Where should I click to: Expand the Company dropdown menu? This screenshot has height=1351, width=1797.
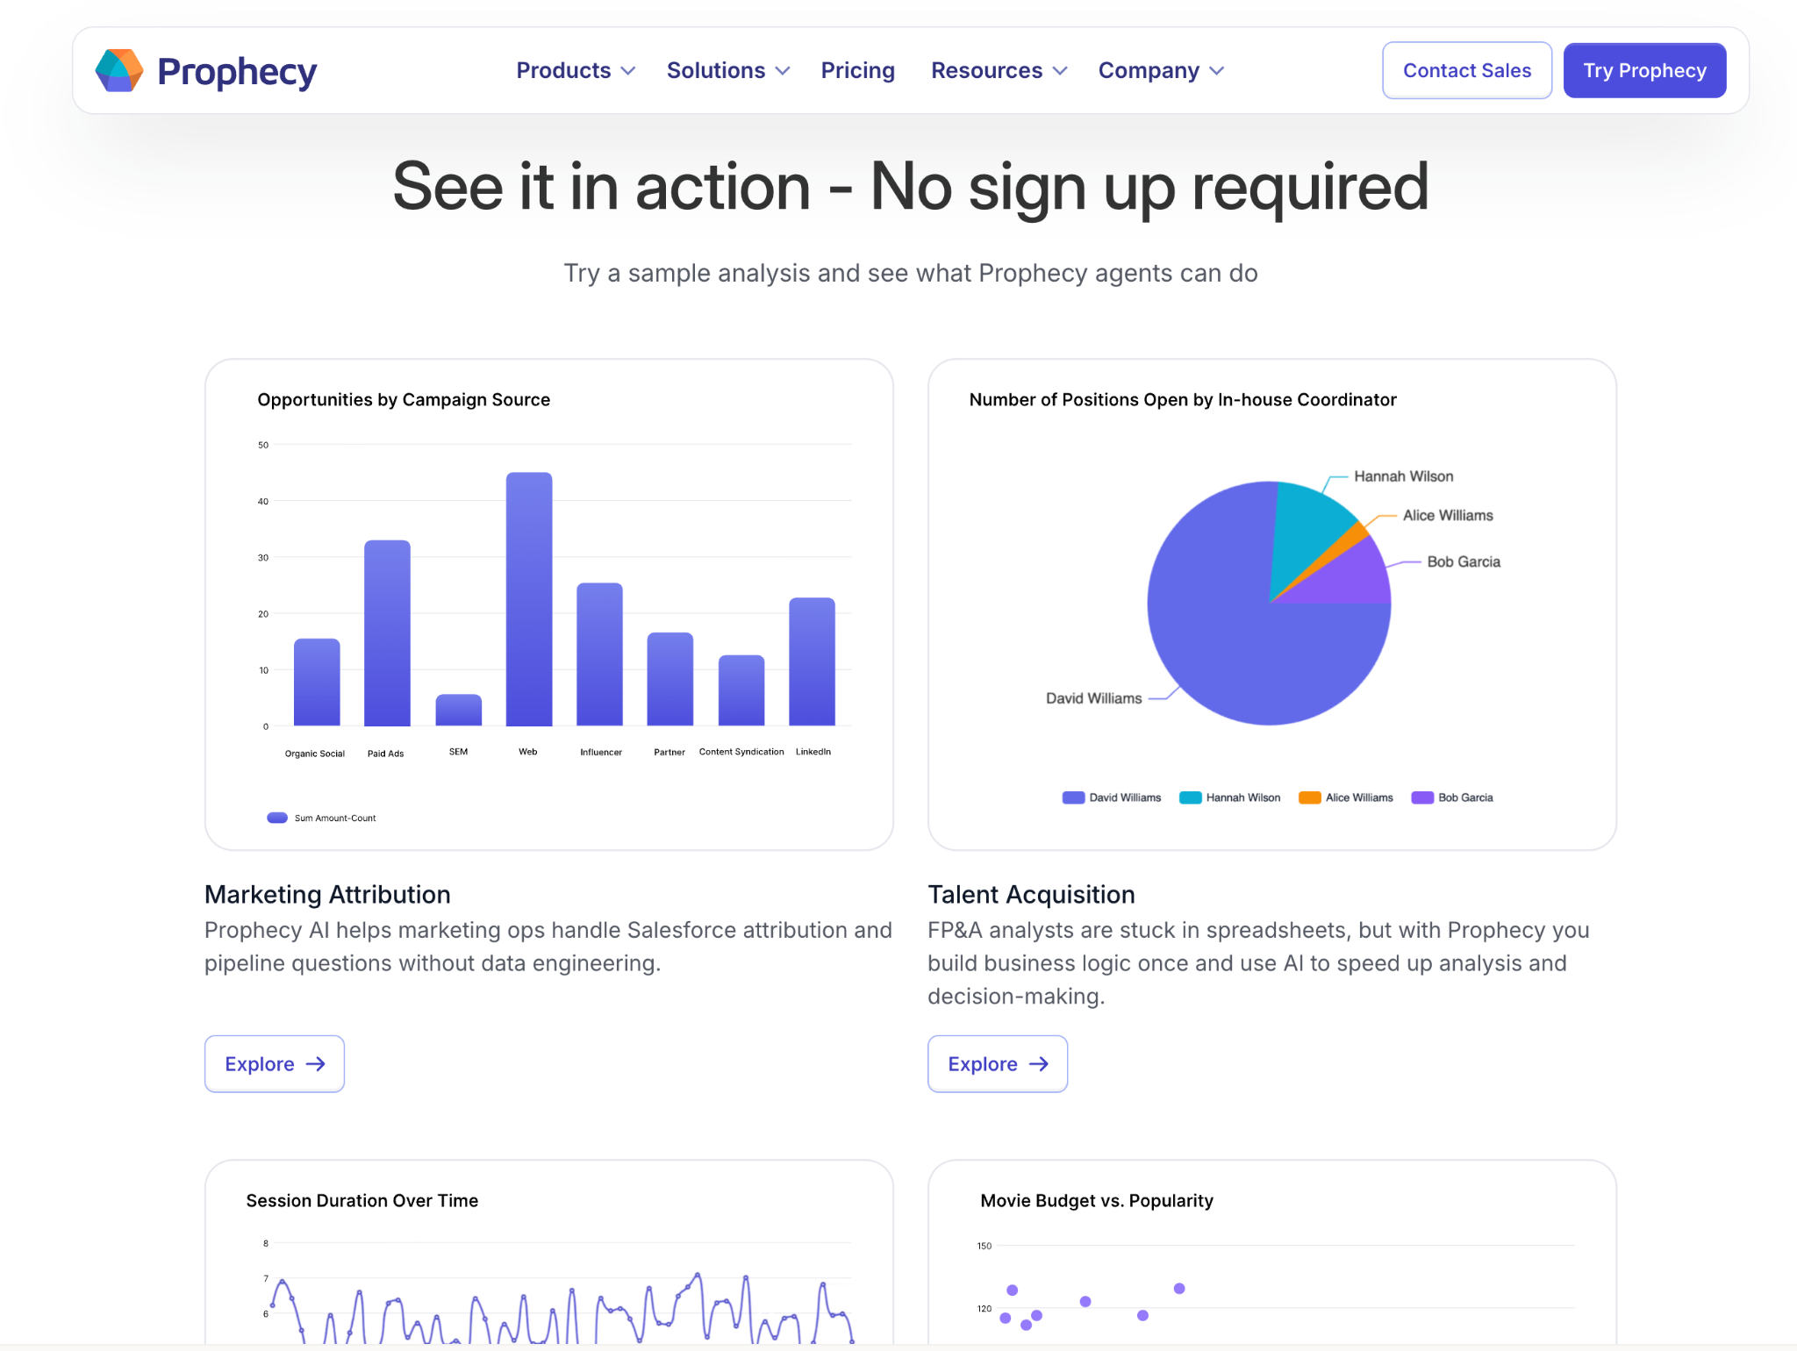pyautogui.click(x=1161, y=70)
